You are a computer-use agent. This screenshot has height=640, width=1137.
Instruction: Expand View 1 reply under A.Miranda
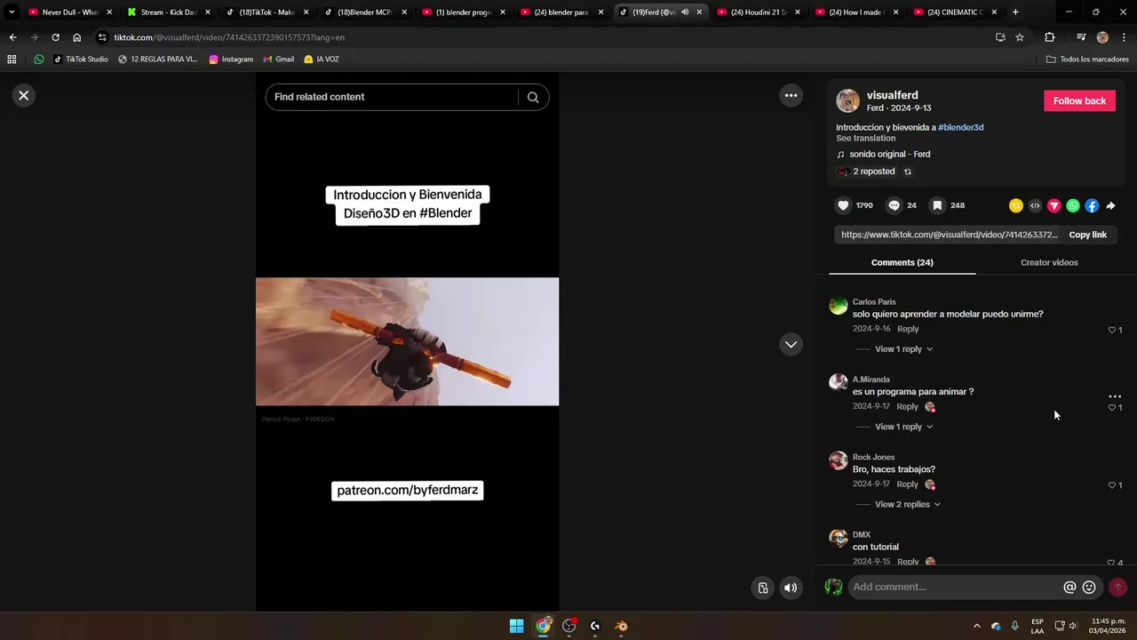click(903, 427)
